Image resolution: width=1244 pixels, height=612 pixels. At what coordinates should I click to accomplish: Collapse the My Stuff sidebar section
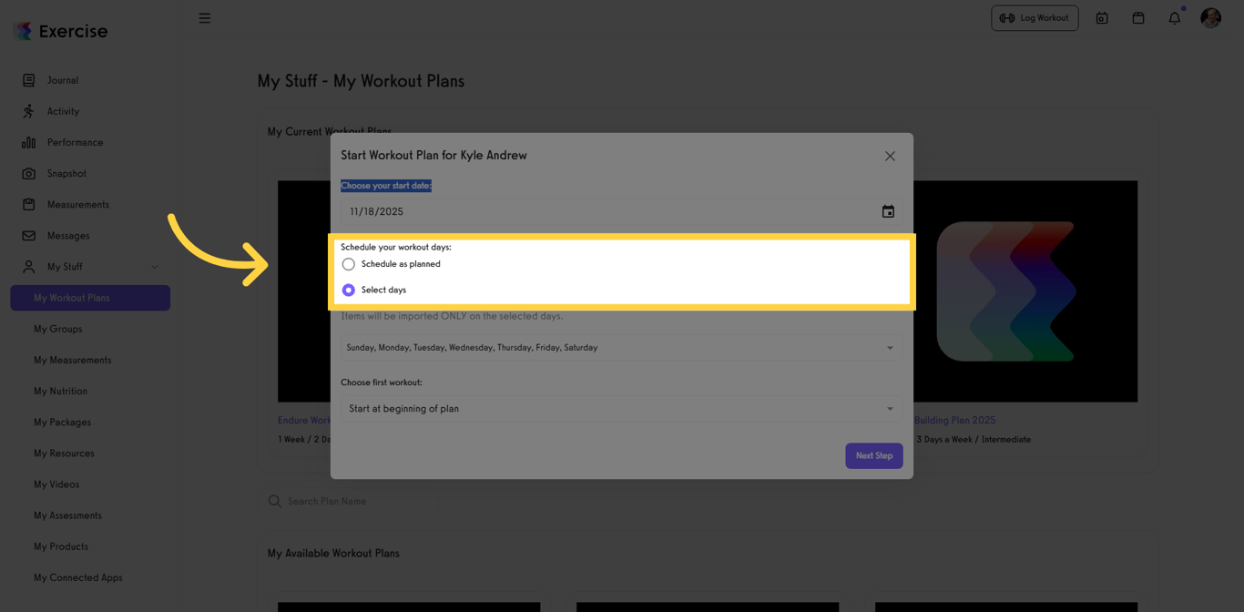(x=154, y=267)
